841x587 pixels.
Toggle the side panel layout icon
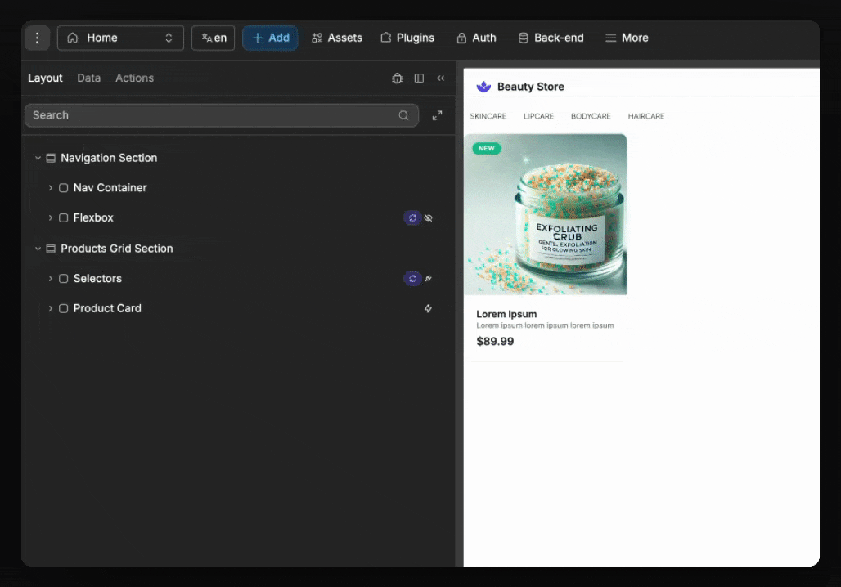pos(419,78)
